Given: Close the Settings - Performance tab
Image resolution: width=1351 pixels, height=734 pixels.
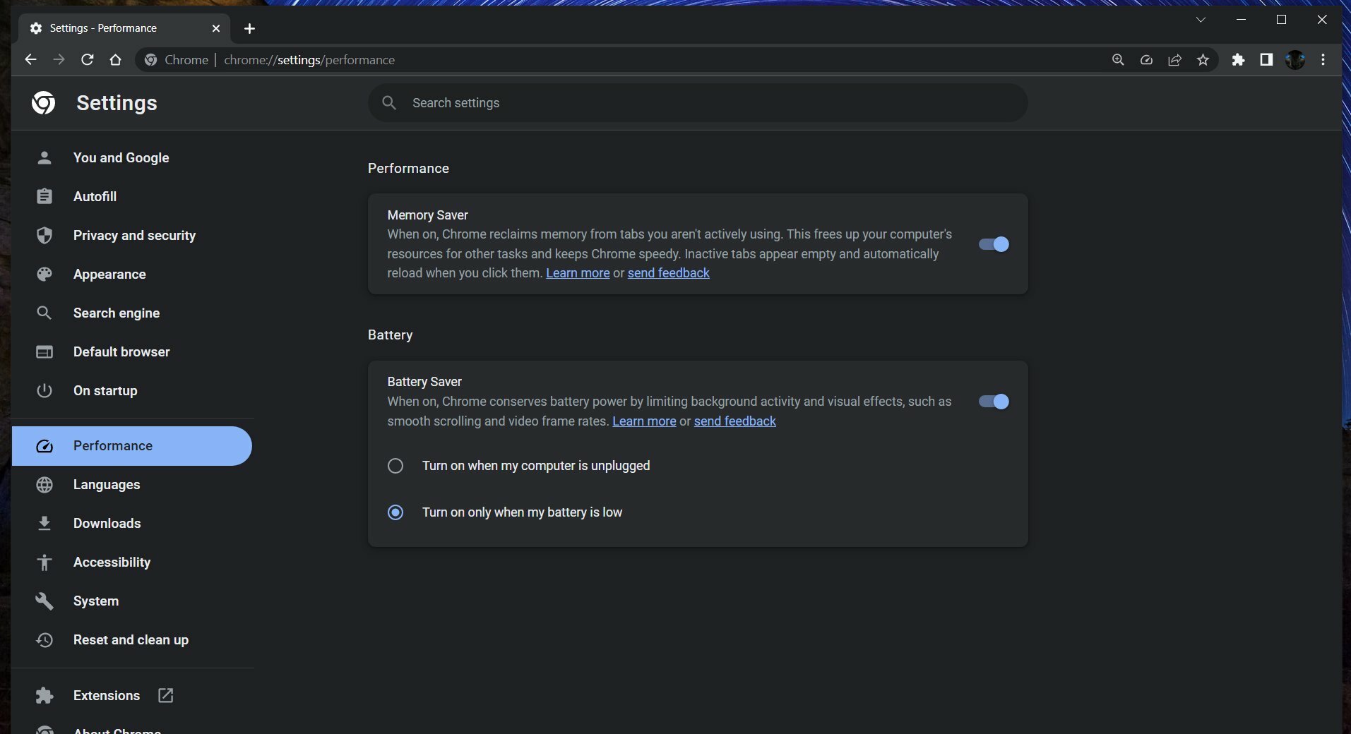Looking at the screenshot, I should click(x=216, y=28).
